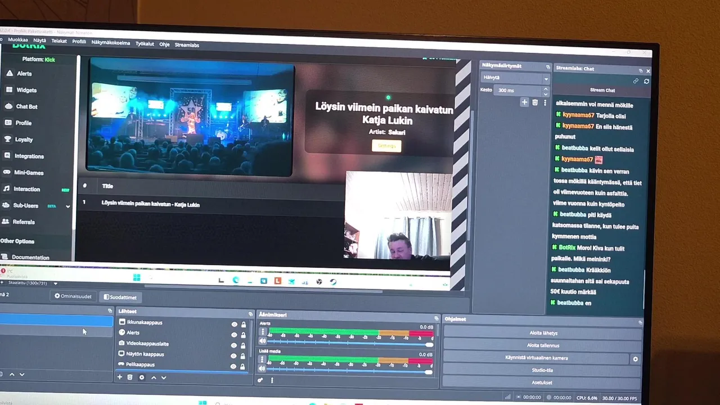Add a new source with plus icon

pyautogui.click(x=120, y=377)
